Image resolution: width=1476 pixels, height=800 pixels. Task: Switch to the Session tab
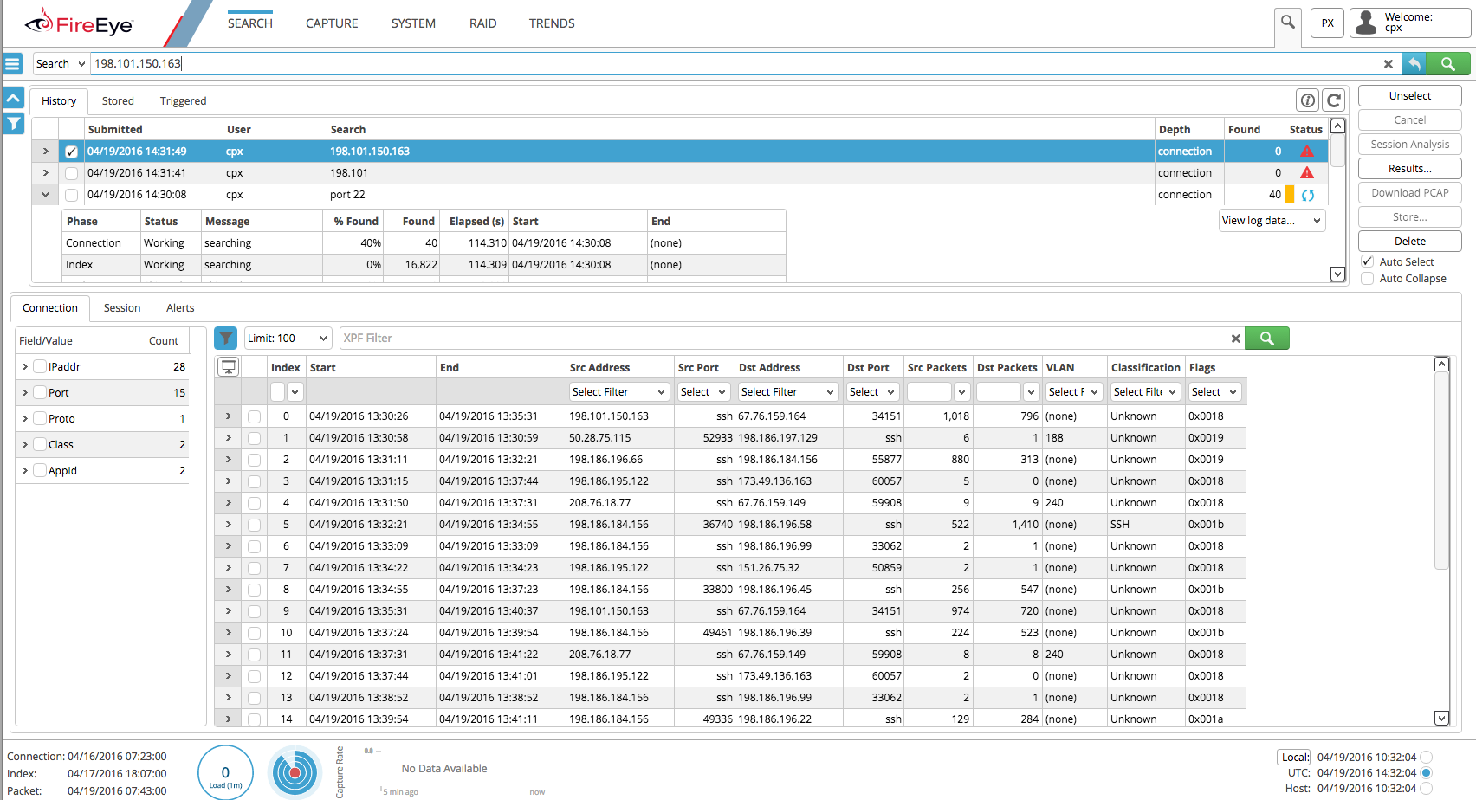tap(121, 308)
